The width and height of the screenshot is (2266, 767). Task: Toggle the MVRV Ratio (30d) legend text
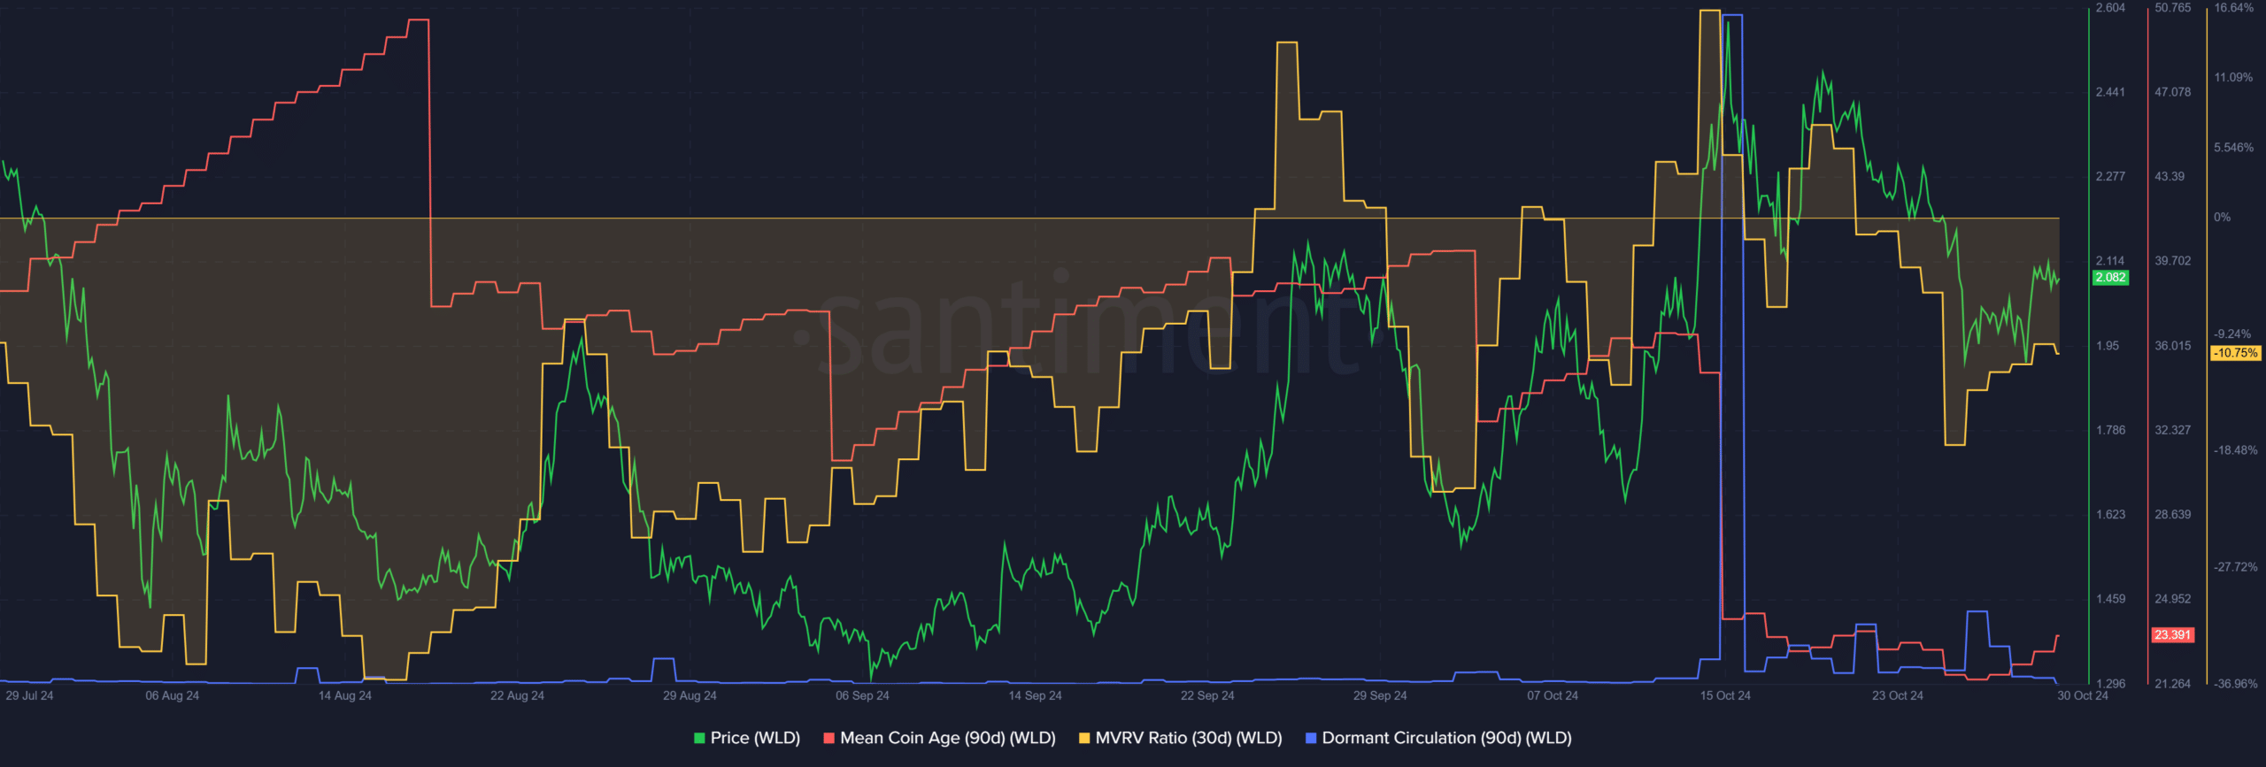[1189, 738]
